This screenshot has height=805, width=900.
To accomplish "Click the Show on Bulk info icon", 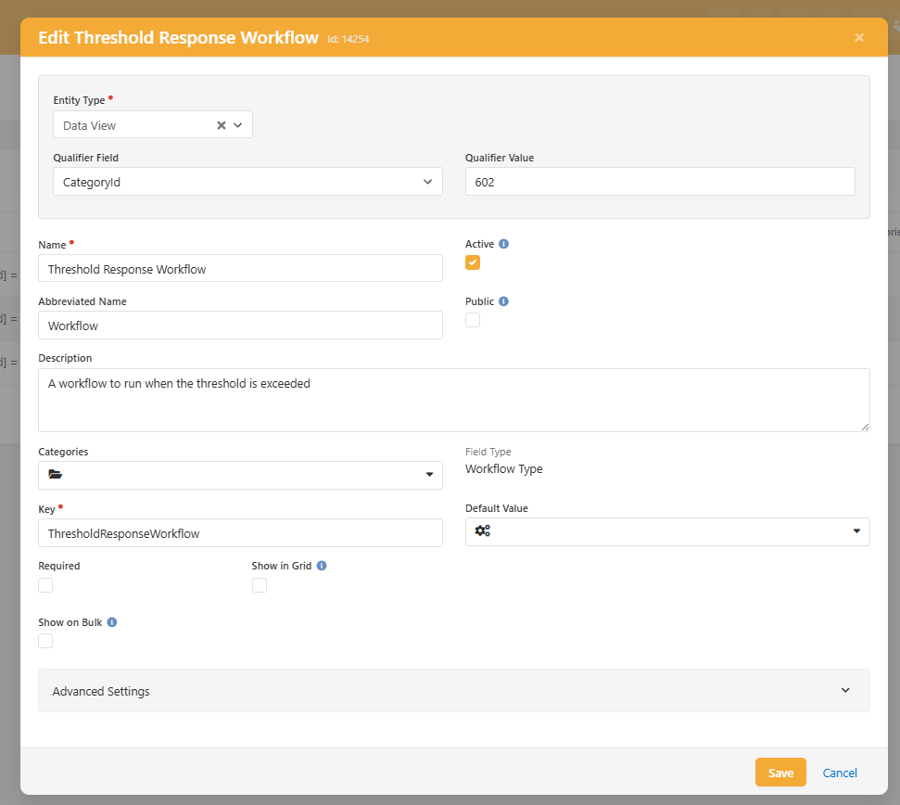I will (x=112, y=622).
